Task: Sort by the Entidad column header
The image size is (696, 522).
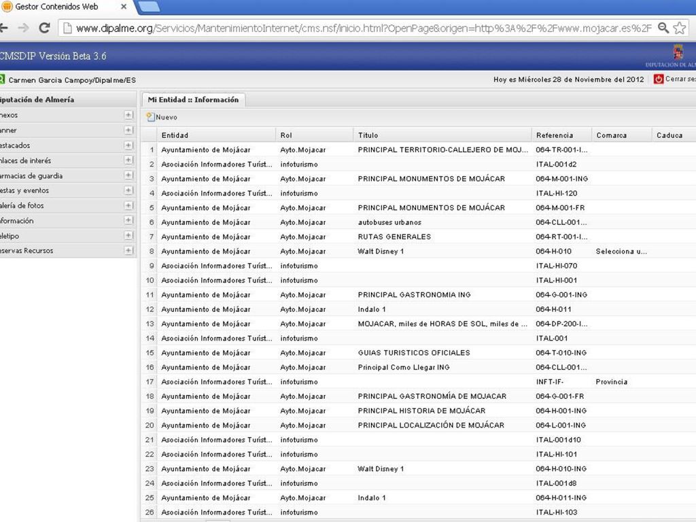Action: [216, 135]
